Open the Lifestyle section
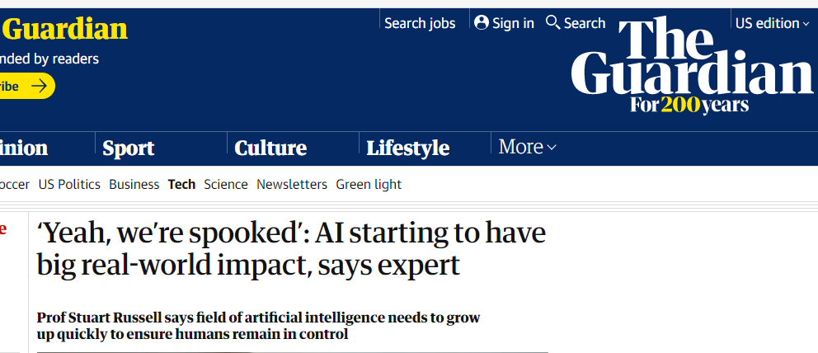The image size is (818, 353). 407,148
